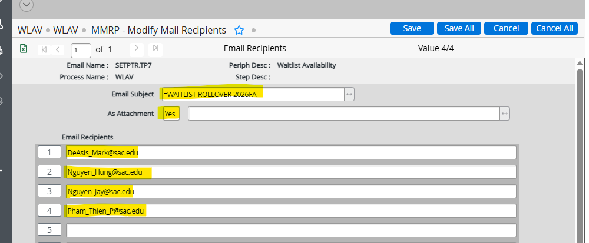Mark MMRP form as favorite star
Screen dimensions: 589x243
239,30
